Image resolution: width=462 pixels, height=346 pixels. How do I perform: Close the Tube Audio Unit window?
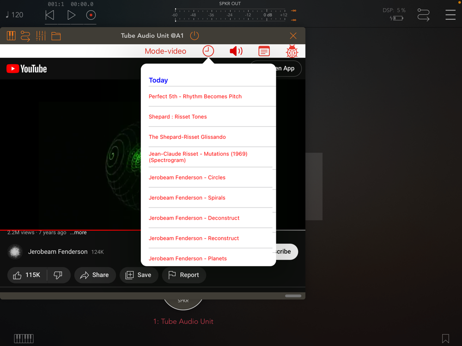[x=293, y=36]
